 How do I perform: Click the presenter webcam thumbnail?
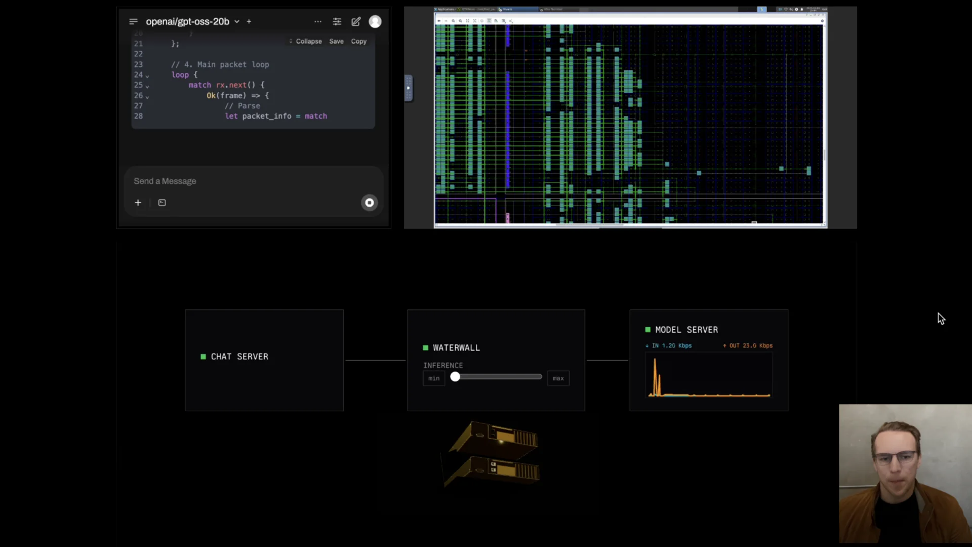pos(905,474)
